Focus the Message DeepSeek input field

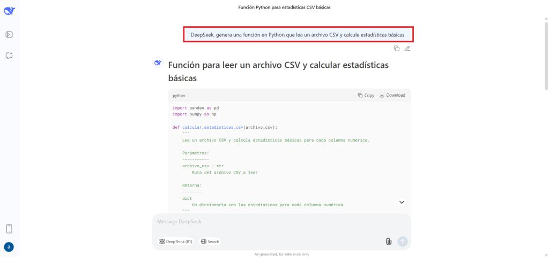pyautogui.click(x=281, y=222)
